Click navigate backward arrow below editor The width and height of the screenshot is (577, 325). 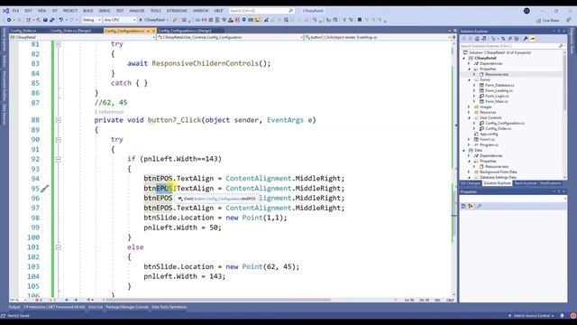click(67, 300)
